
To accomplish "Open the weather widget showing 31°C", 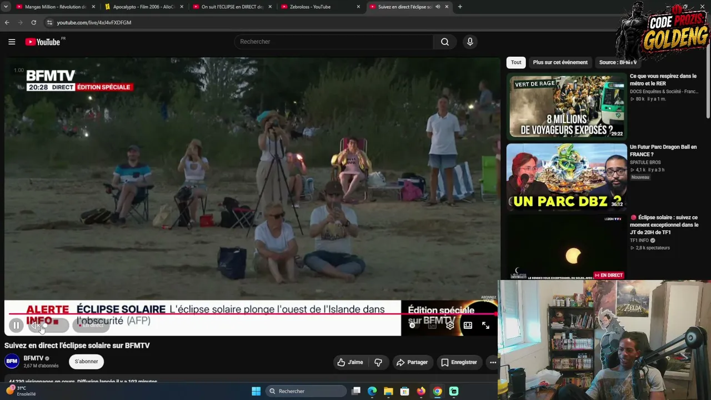I will tap(21, 391).
